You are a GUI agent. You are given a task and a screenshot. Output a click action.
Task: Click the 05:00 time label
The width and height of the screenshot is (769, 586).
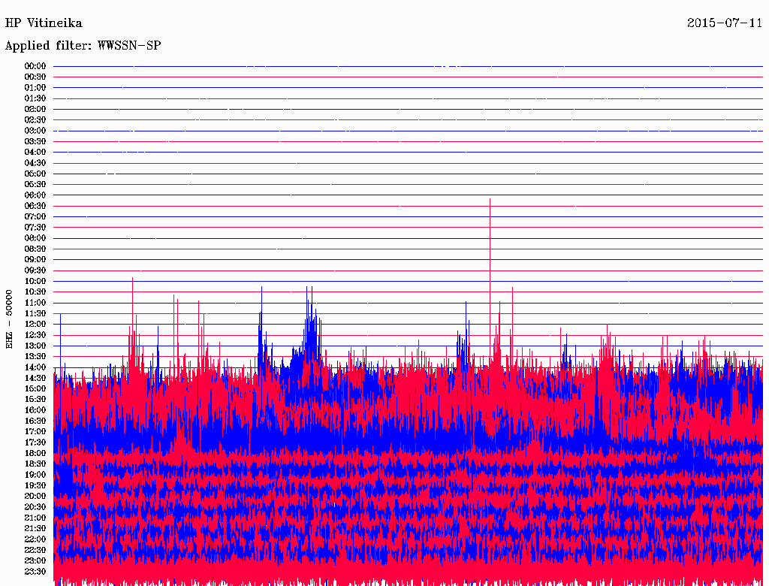35,174
